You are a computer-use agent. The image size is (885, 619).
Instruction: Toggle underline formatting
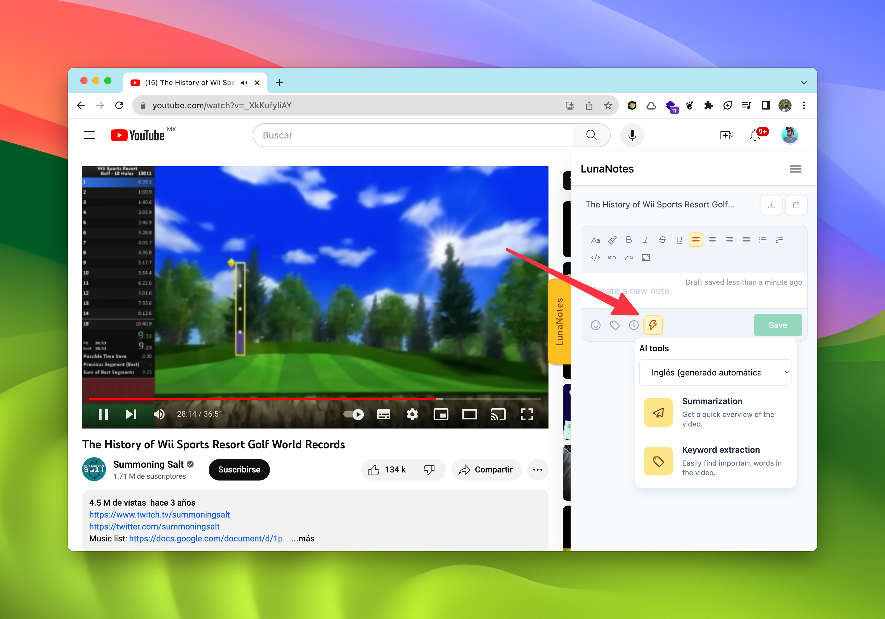[679, 240]
